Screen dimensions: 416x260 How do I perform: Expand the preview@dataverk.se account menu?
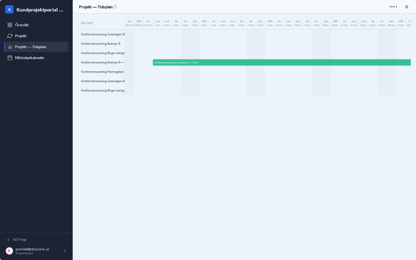36,251
